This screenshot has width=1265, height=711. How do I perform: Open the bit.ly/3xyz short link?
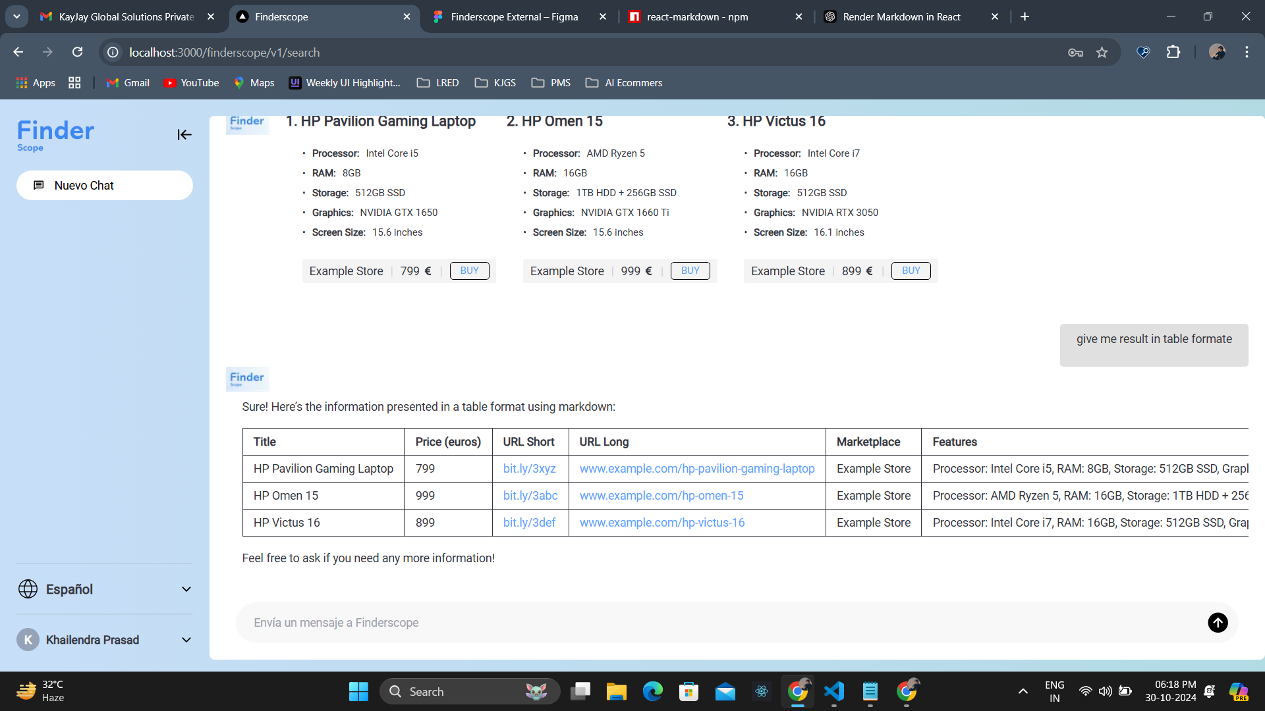tap(529, 469)
